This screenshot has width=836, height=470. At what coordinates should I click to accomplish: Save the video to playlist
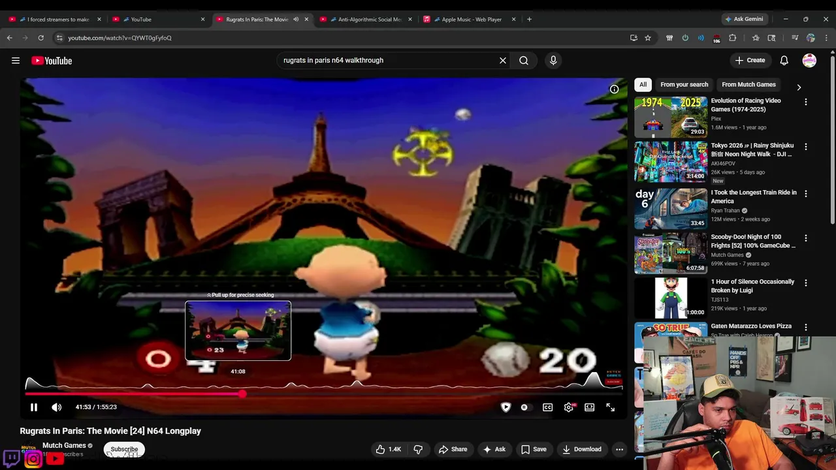[x=534, y=449]
